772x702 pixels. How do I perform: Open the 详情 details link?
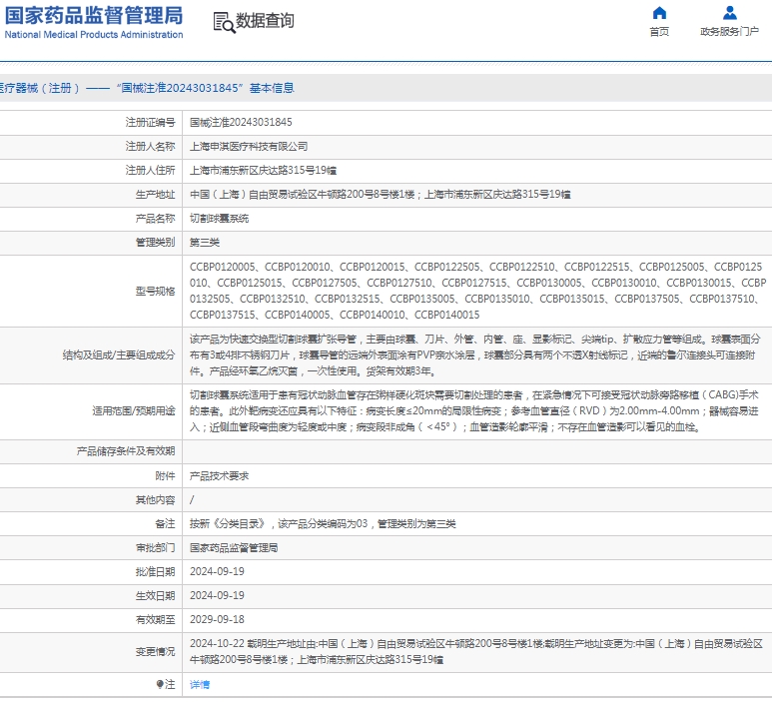(200, 684)
